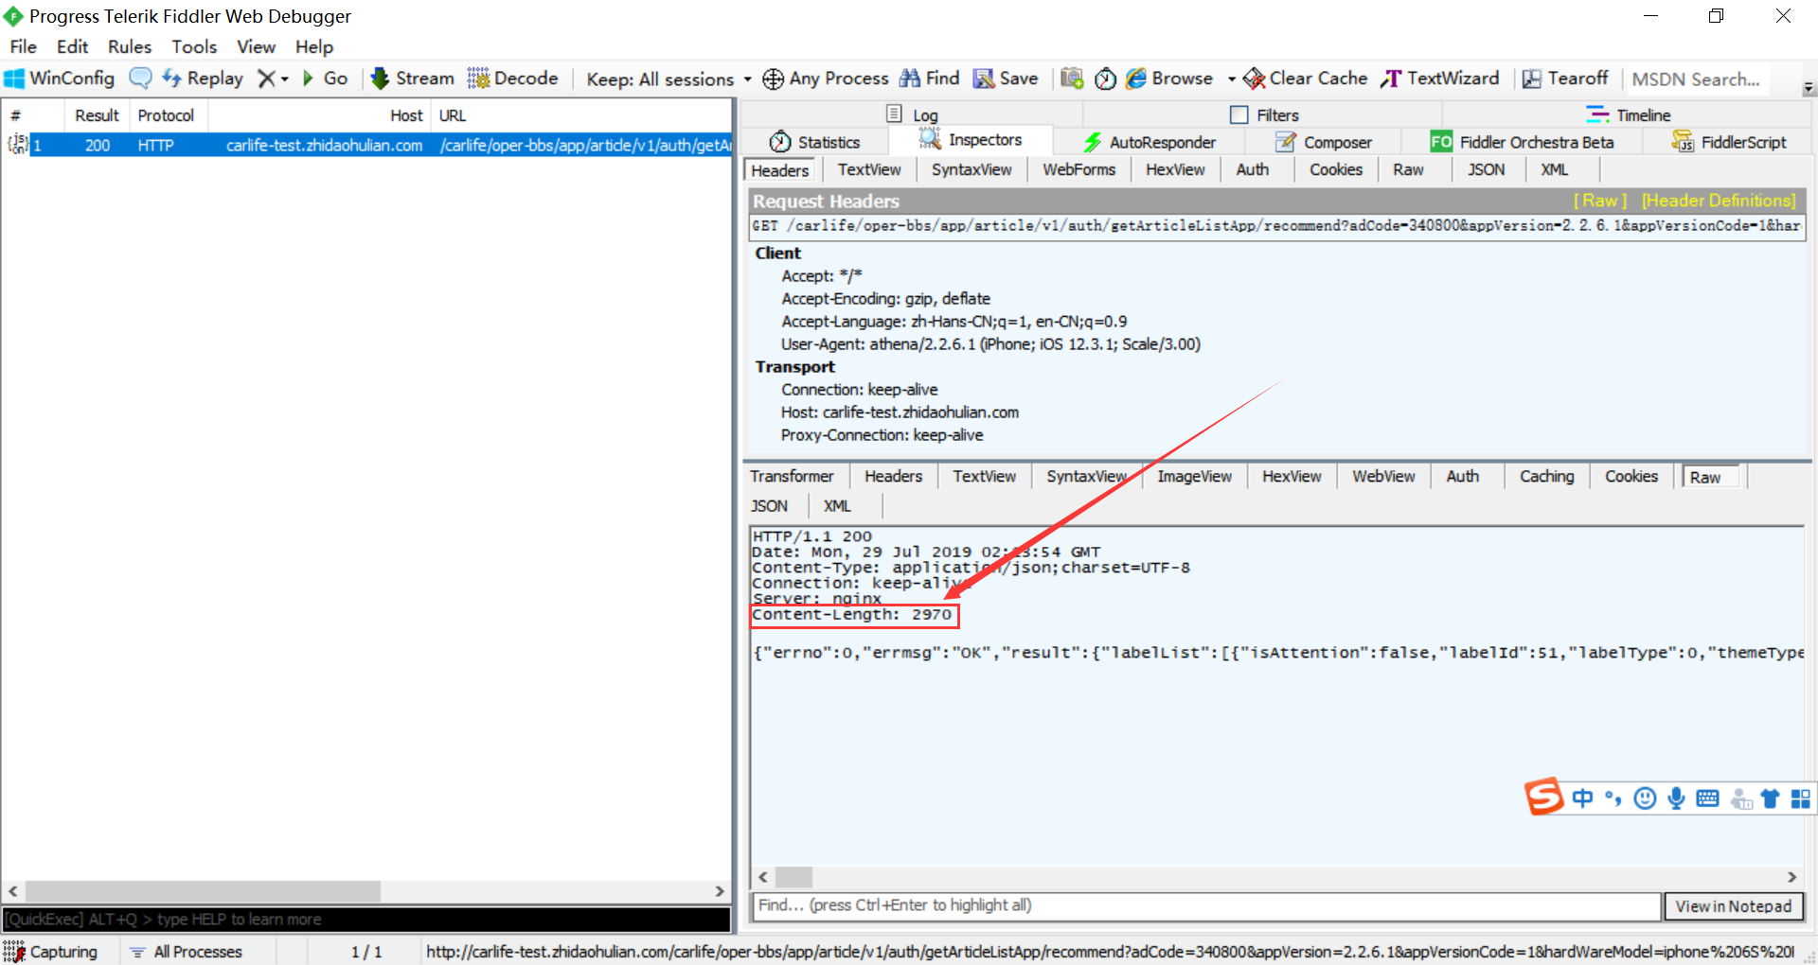Toggle Stream mode
The image size is (1818, 965).
coord(412,79)
